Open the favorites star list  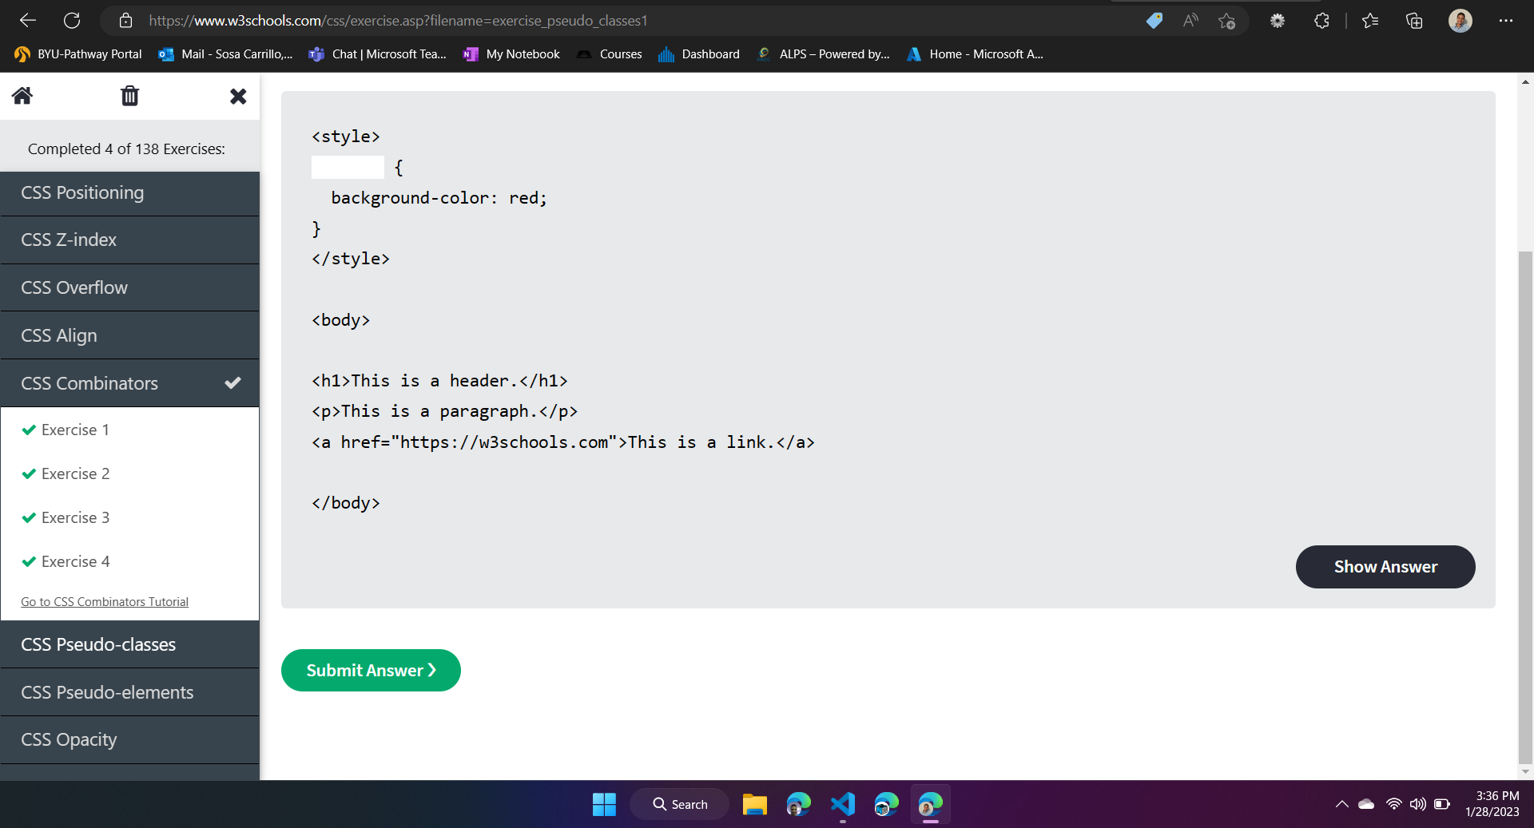pos(1370,21)
